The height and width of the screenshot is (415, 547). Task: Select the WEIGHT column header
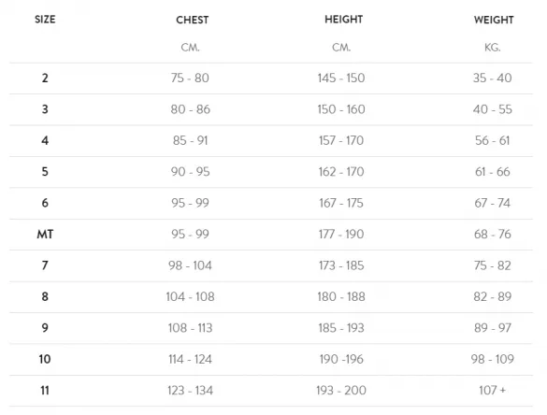point(494,20)
